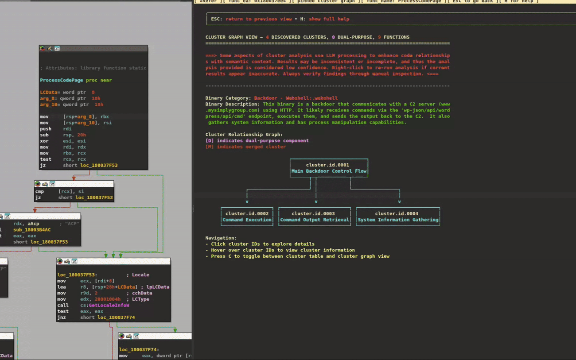Click the graph group icon on the aAcp block

click(x=7, y=216)
